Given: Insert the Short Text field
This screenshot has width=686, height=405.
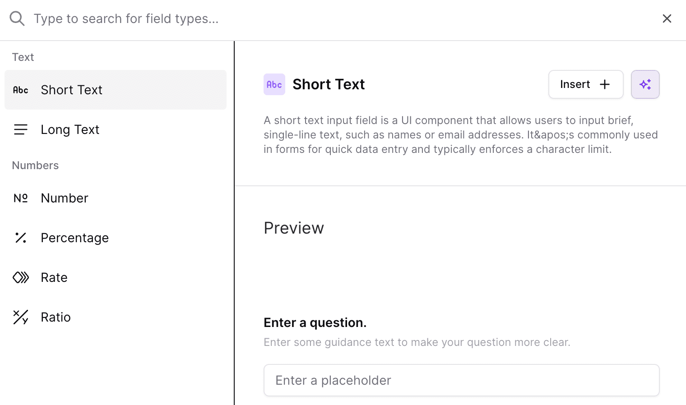Looking at the screenshot, I should coord(586,84).
